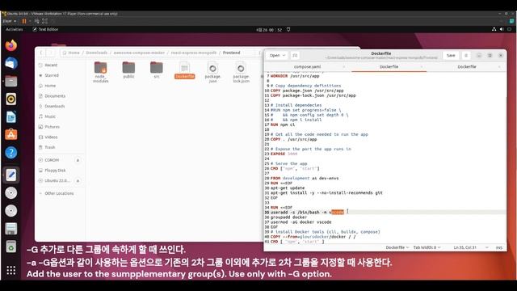This screenshot has height=291, width=517.
Task: Focus the Text Editor dock icon
Action: [11, 175]
